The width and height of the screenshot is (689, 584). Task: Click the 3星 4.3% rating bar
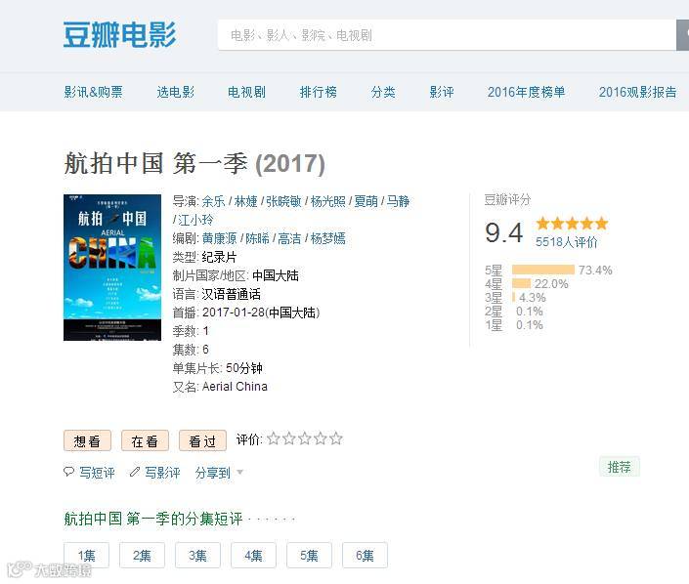point(513,297)
